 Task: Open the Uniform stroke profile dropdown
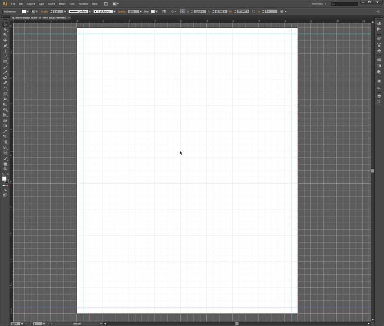90,11
